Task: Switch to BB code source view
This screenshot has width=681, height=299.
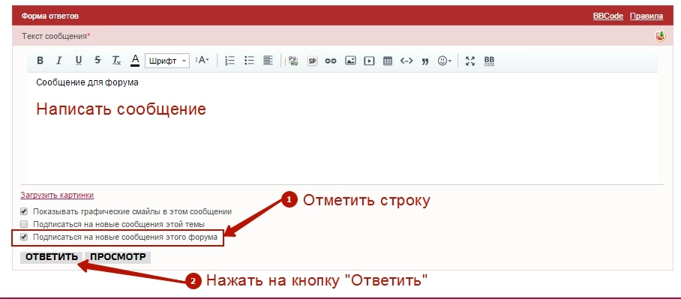Action: click(489, 61)
